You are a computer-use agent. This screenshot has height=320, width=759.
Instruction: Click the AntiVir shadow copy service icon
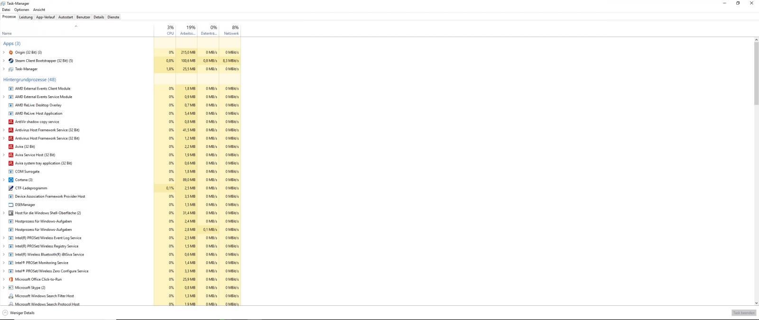[x=11, y=122]
